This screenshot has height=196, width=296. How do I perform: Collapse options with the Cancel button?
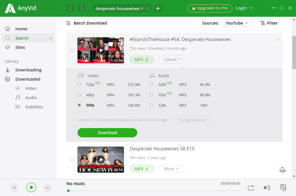coord(173,60)
